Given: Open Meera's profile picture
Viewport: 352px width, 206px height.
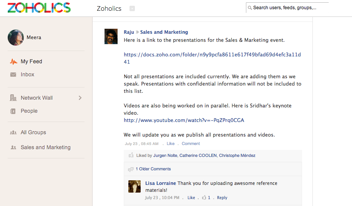Looking at the screenshot, I should tap(15, 37).
